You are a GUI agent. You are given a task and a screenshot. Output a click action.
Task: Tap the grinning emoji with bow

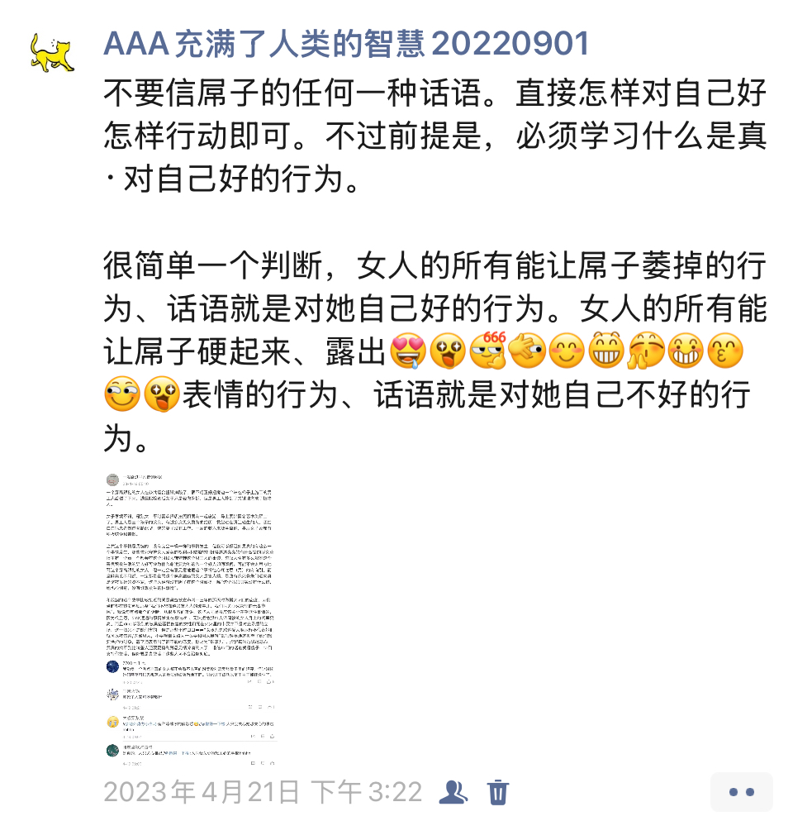click(607, 350)
